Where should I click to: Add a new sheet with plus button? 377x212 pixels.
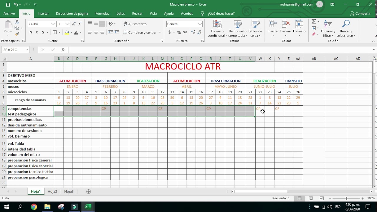pos(88,191)
